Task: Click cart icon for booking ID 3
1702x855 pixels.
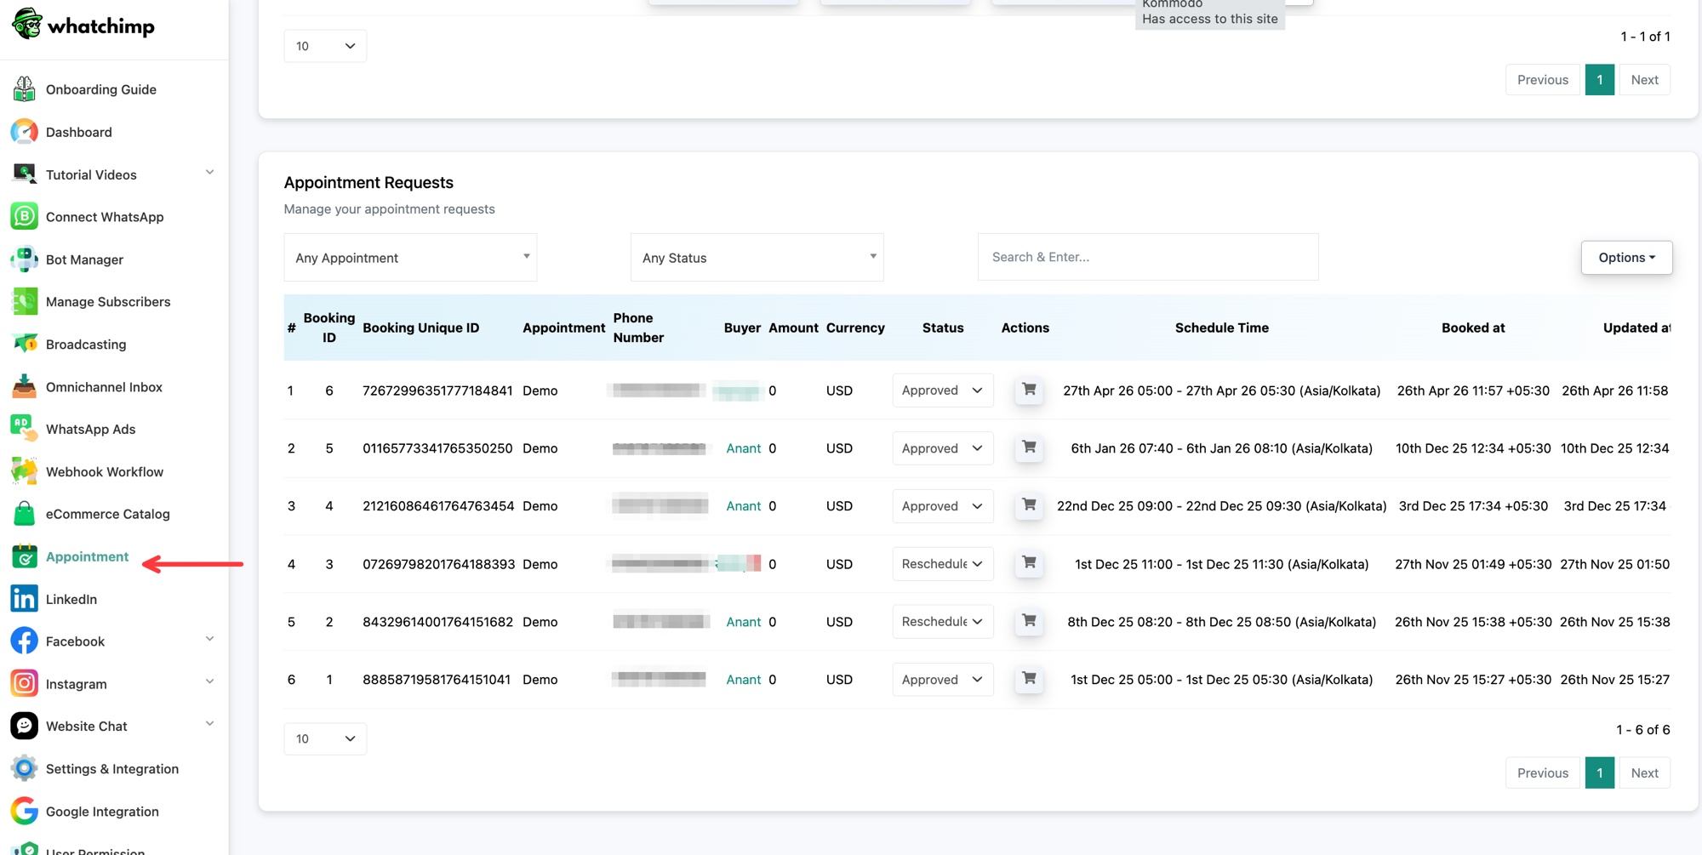Action: click(1029, 564)
